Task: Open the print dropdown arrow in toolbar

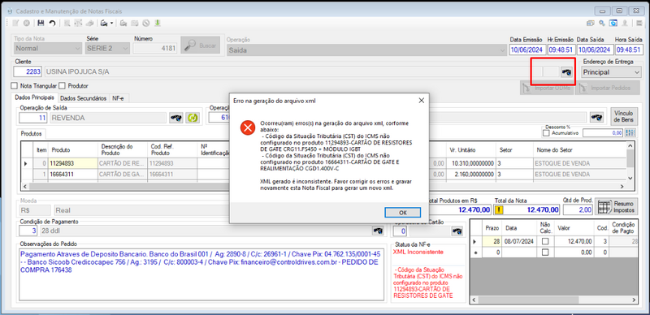Action: coord(111,24)
